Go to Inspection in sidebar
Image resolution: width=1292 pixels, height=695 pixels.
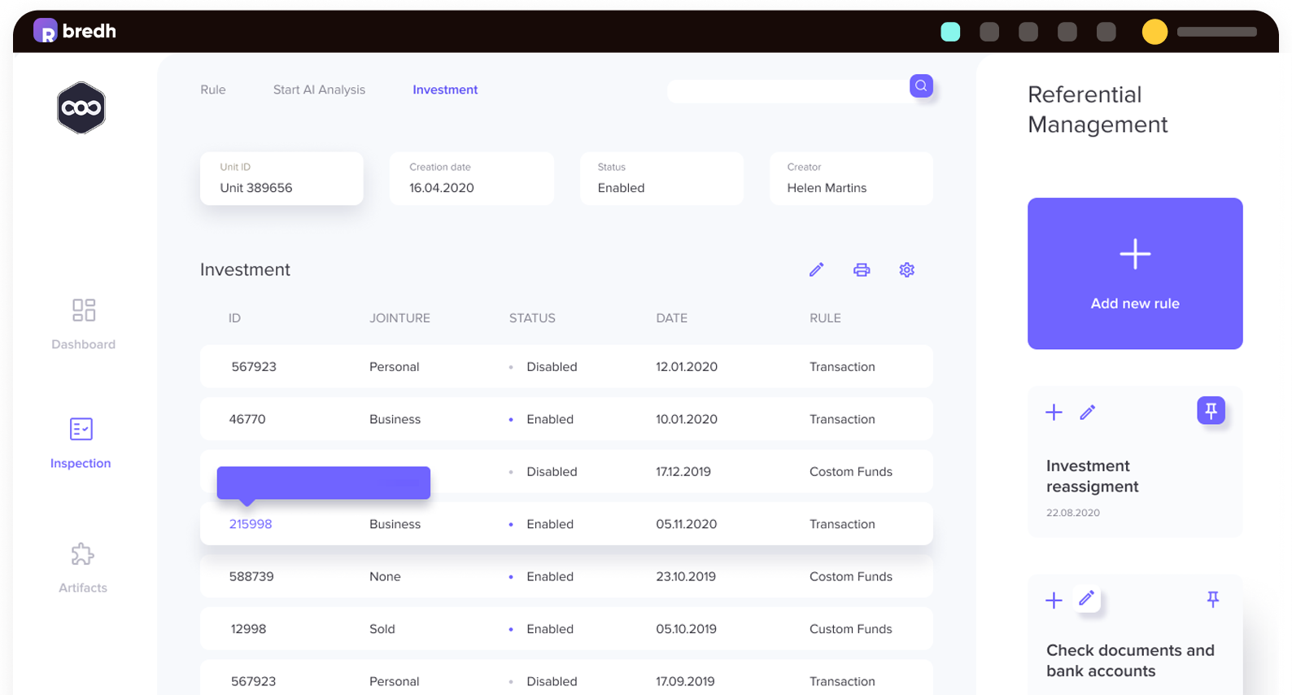coord(81,442)
